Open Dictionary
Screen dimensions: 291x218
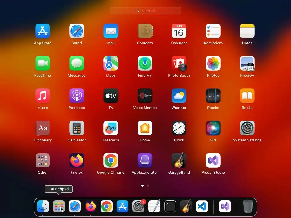coord(43,128)
